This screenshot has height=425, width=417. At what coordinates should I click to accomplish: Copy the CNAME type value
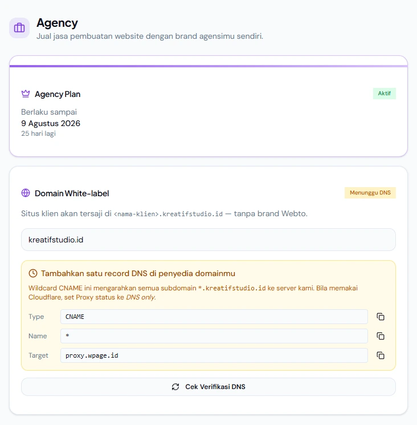pos(381,317)
